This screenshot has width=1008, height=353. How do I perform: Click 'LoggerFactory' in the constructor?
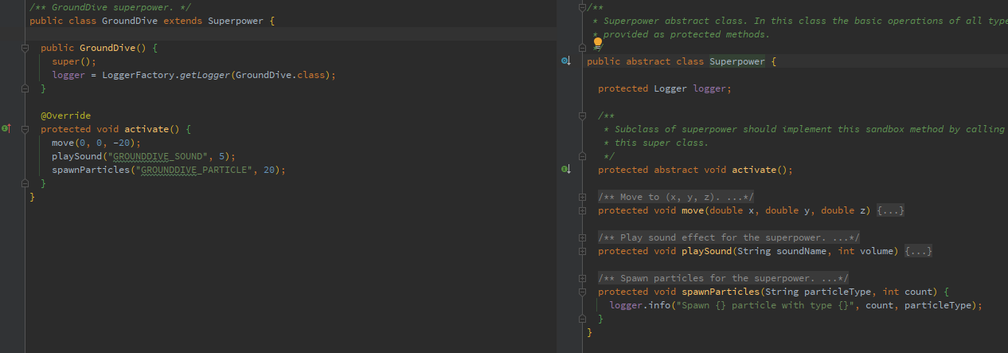(139, 75)
